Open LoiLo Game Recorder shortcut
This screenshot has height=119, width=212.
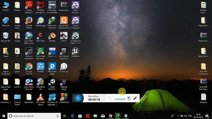[29, 84]
